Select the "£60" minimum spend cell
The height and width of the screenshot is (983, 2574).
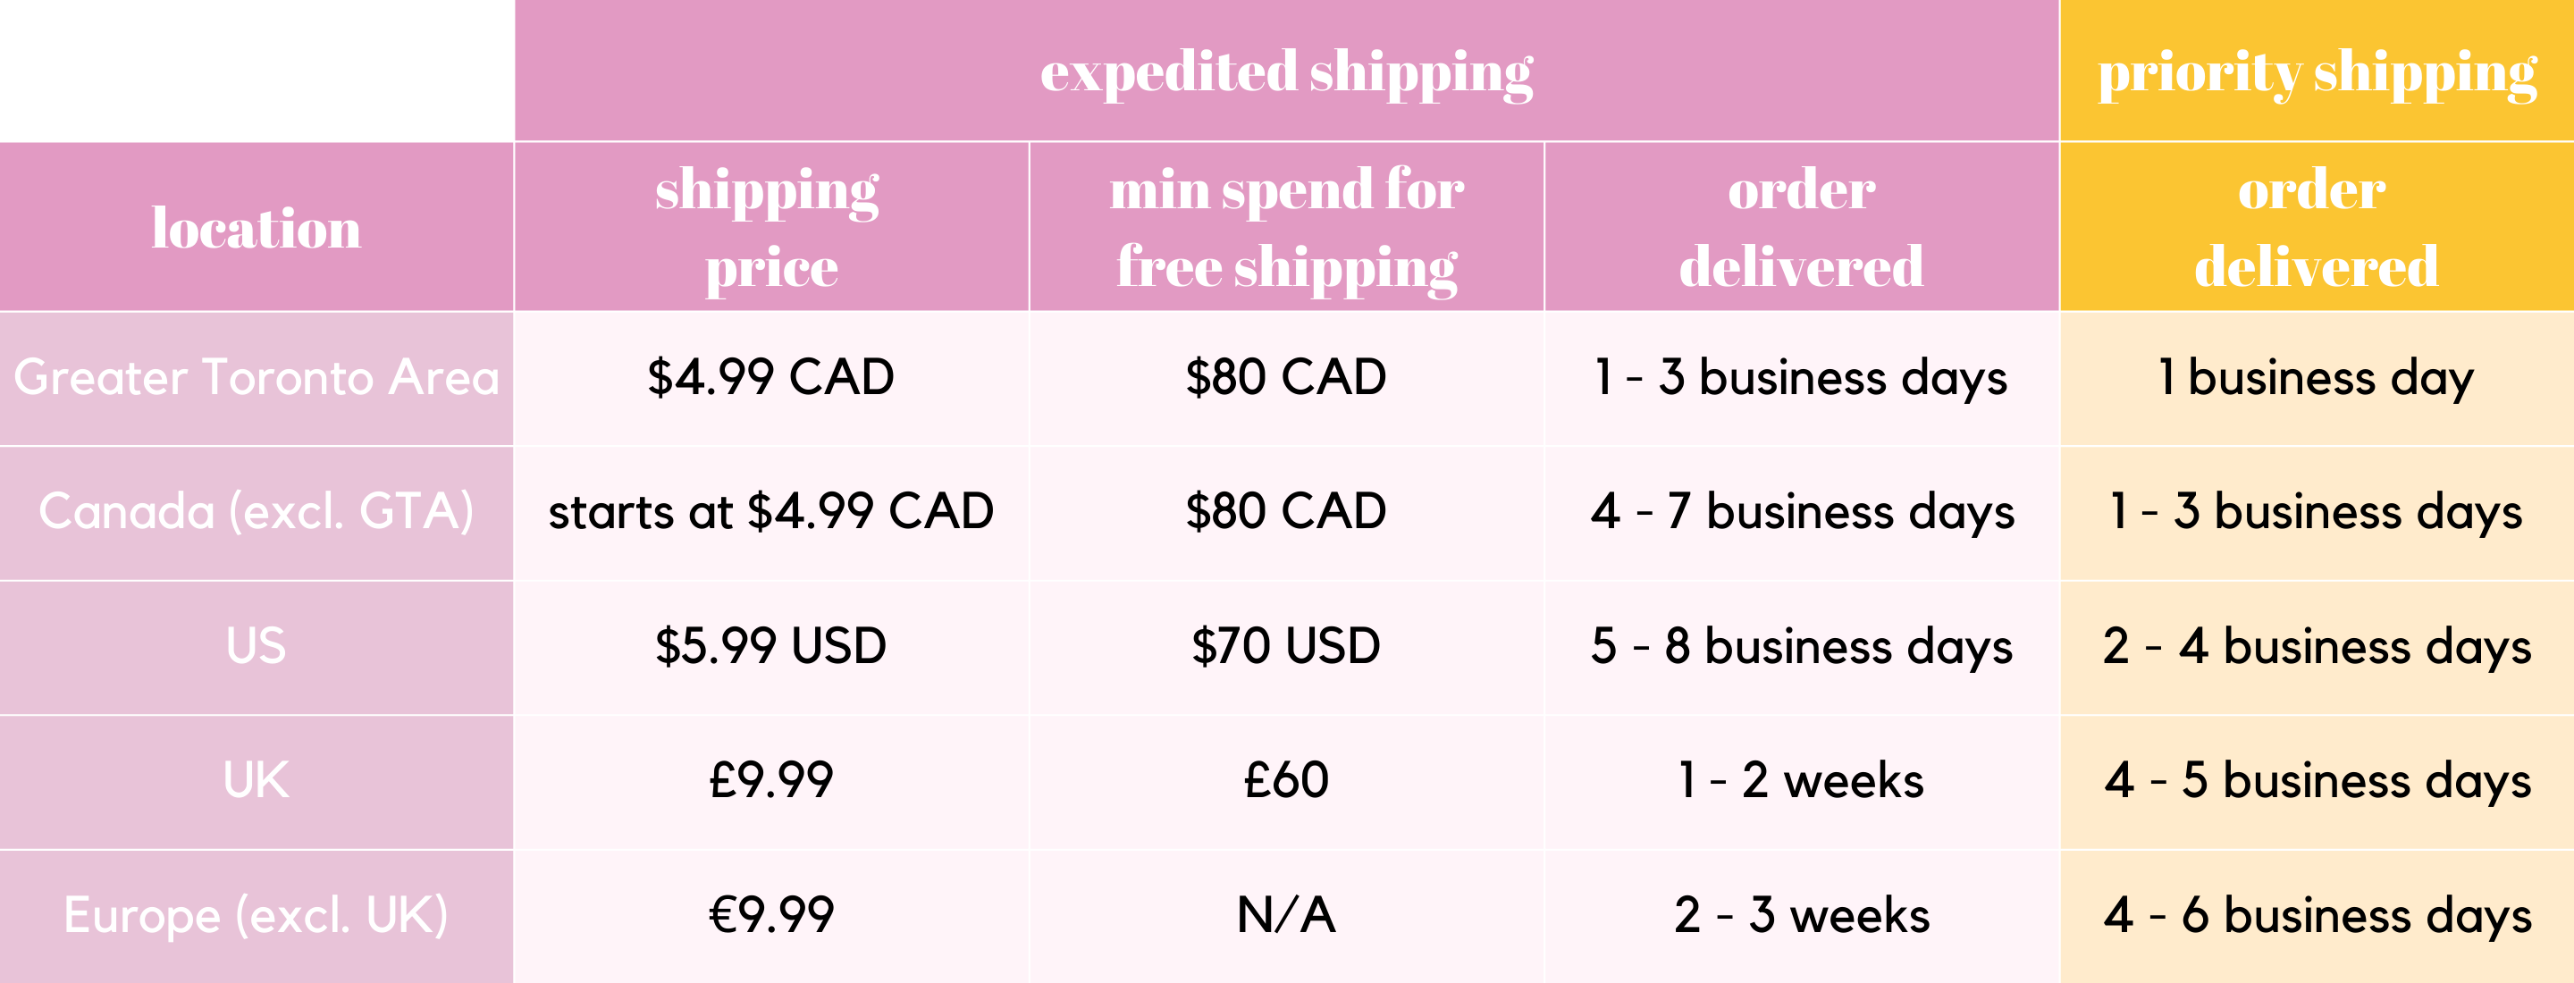(1286, 780)
